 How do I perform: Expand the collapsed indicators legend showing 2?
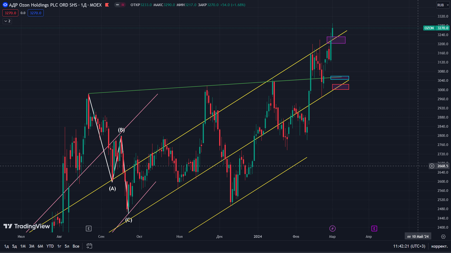(7, 21)
